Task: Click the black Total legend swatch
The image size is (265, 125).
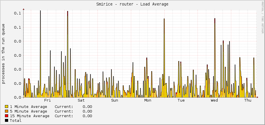Action: pos(7,120)
